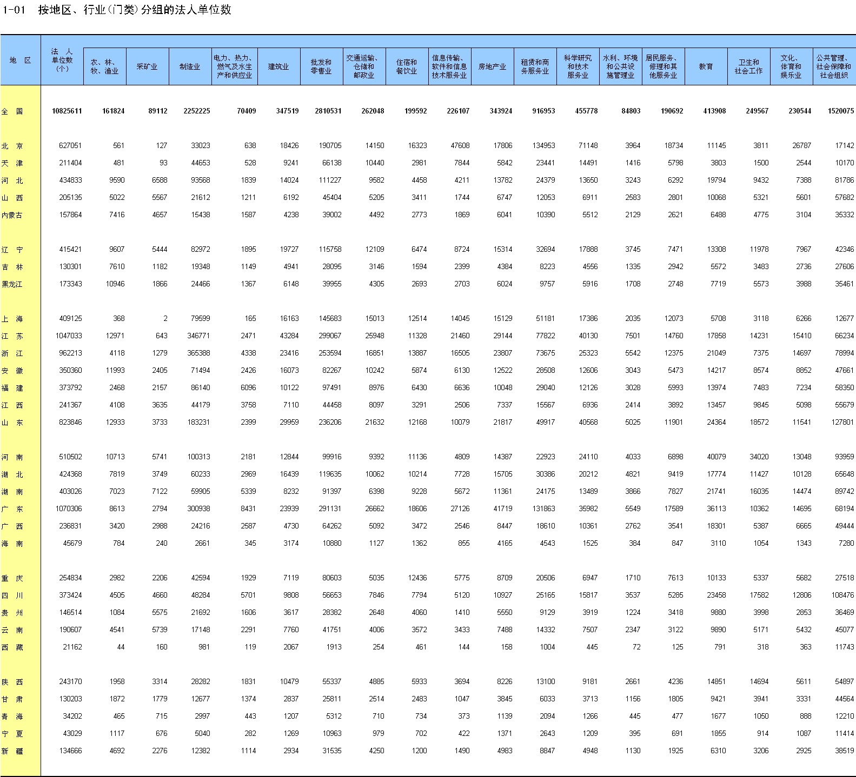Screen dimensions: 856x777
Task: Click the '安徽' row label
Action: 12,371
